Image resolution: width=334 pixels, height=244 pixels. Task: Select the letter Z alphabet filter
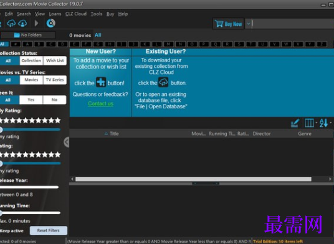click(x=322, y=44)
